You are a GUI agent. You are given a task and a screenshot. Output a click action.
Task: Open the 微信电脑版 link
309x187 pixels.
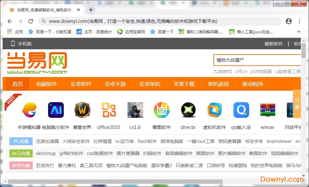[x=172, y=141]
